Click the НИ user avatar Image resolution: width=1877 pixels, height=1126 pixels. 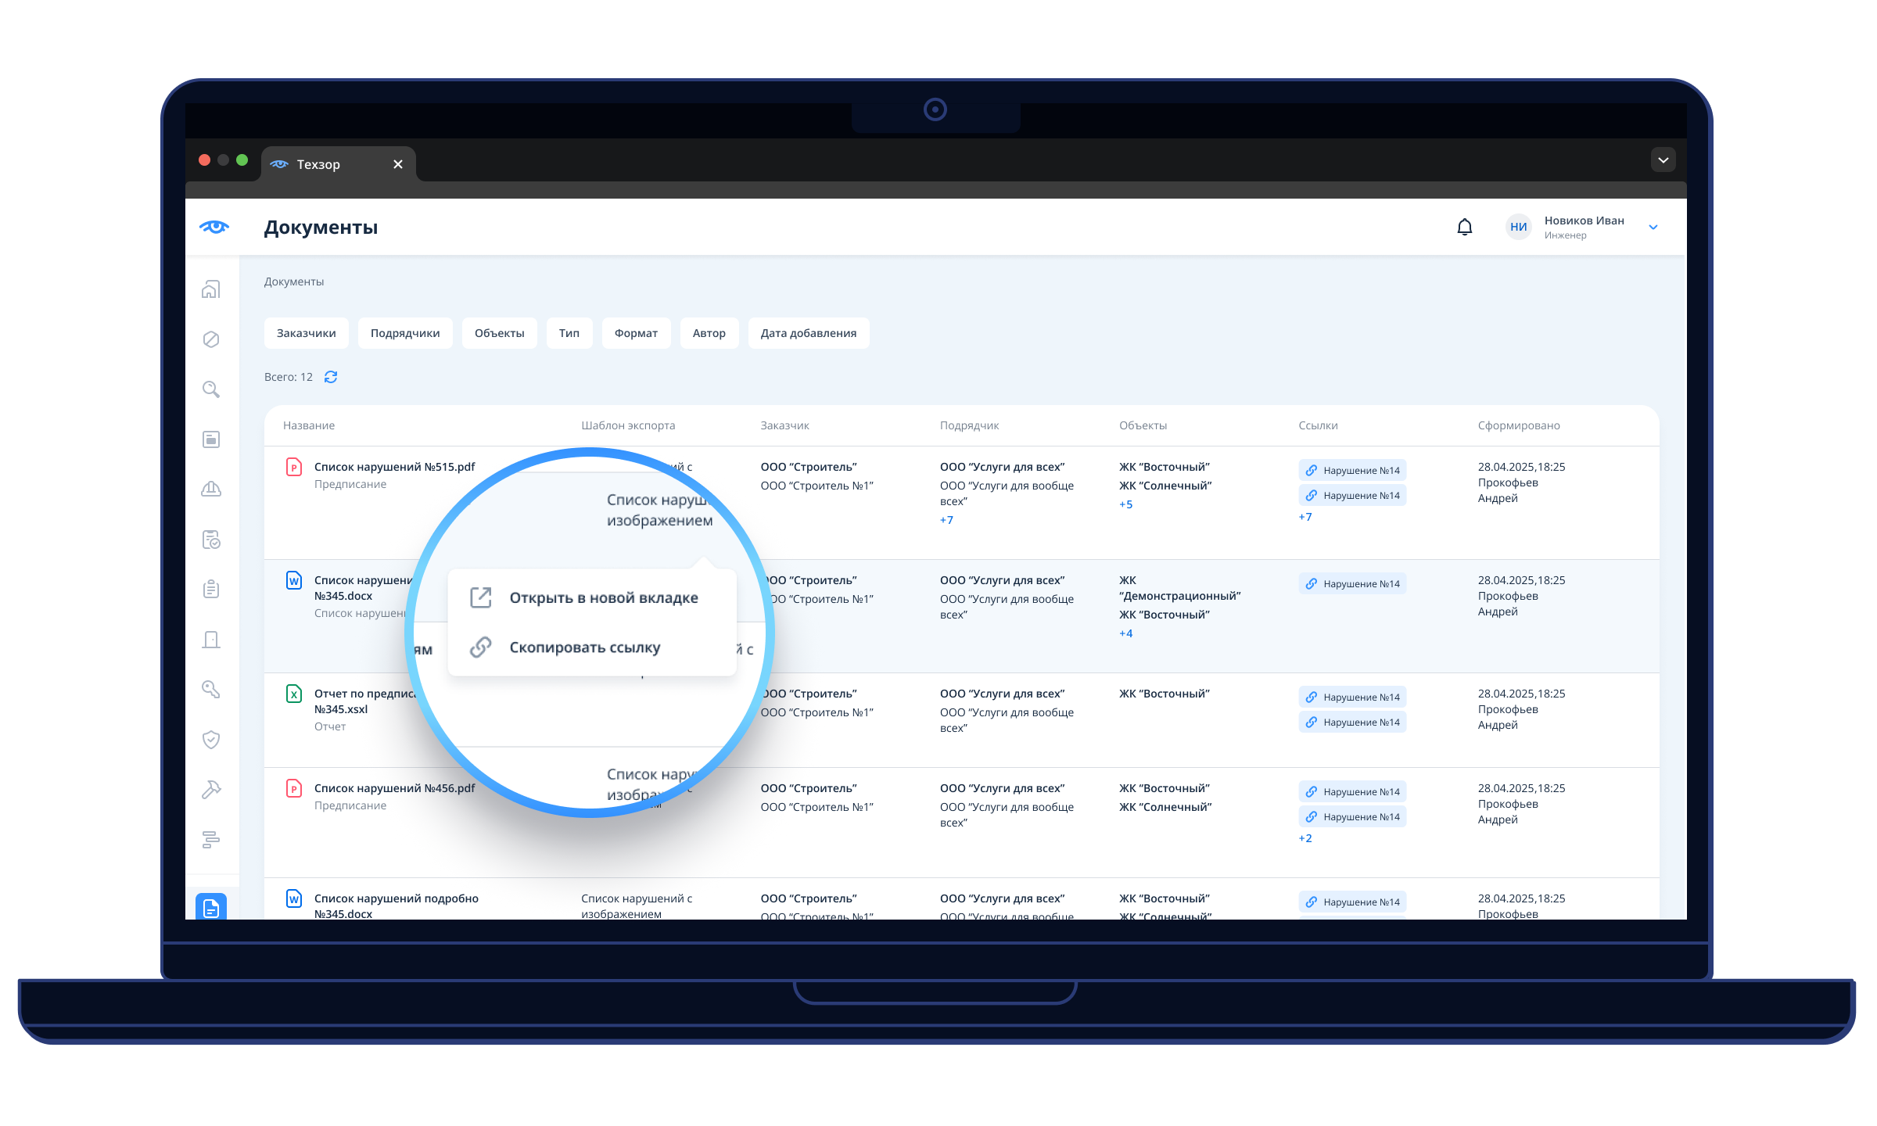tap(1519, 227)
